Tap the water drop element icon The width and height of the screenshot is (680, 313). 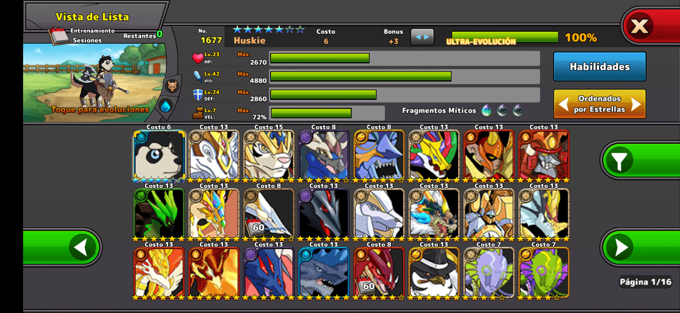pos(166,106)
